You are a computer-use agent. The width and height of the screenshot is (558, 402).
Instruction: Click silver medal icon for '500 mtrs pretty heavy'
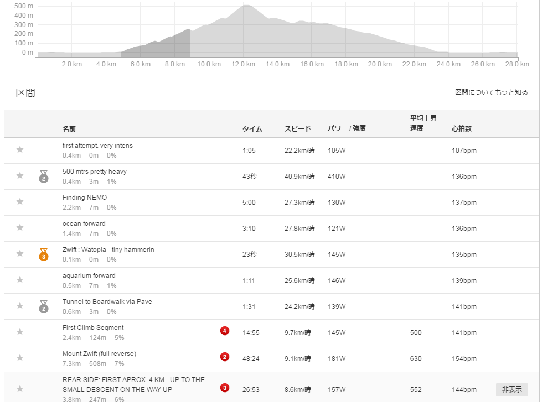point(44,177)
